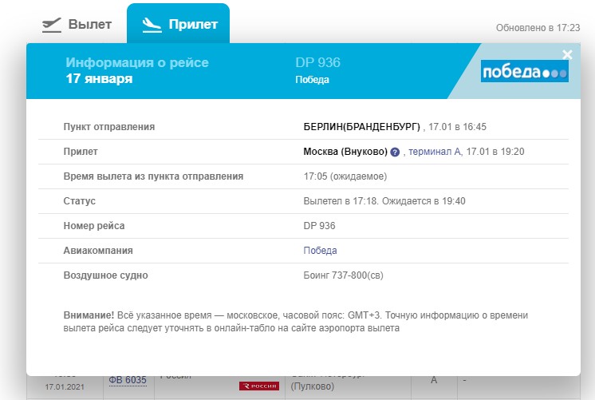Follow the Победа airline link
Viewport: 595px width, 400px height.
(x=320, y=251)
